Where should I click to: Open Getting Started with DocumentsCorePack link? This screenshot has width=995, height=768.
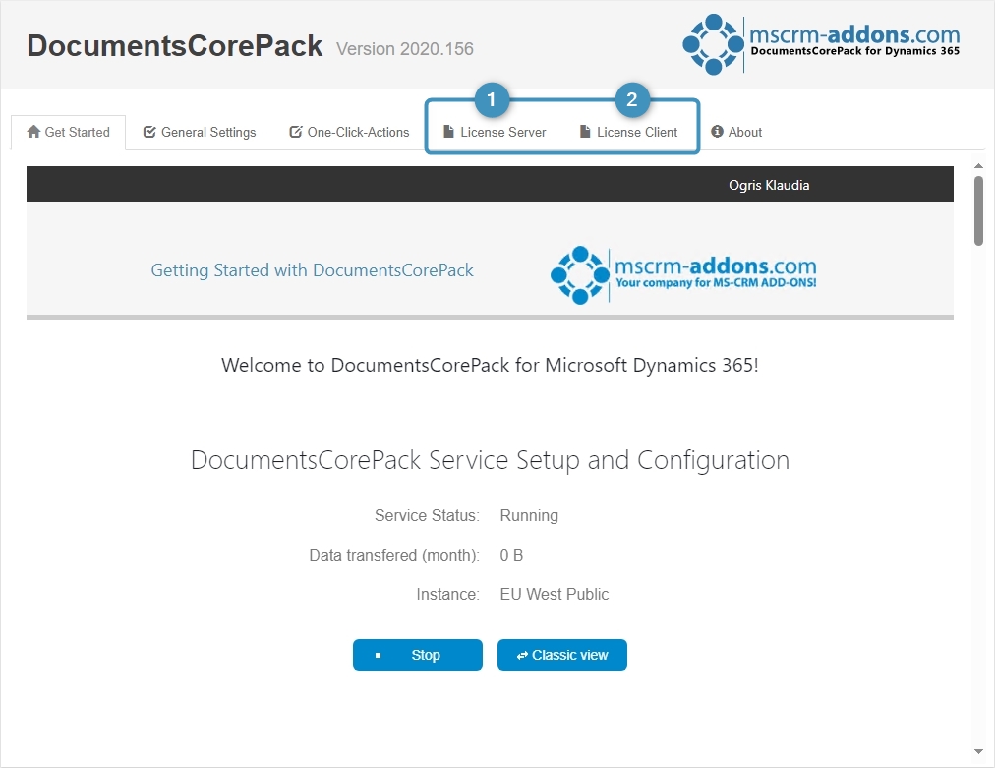pyautogui.click(x=313, y=270)
